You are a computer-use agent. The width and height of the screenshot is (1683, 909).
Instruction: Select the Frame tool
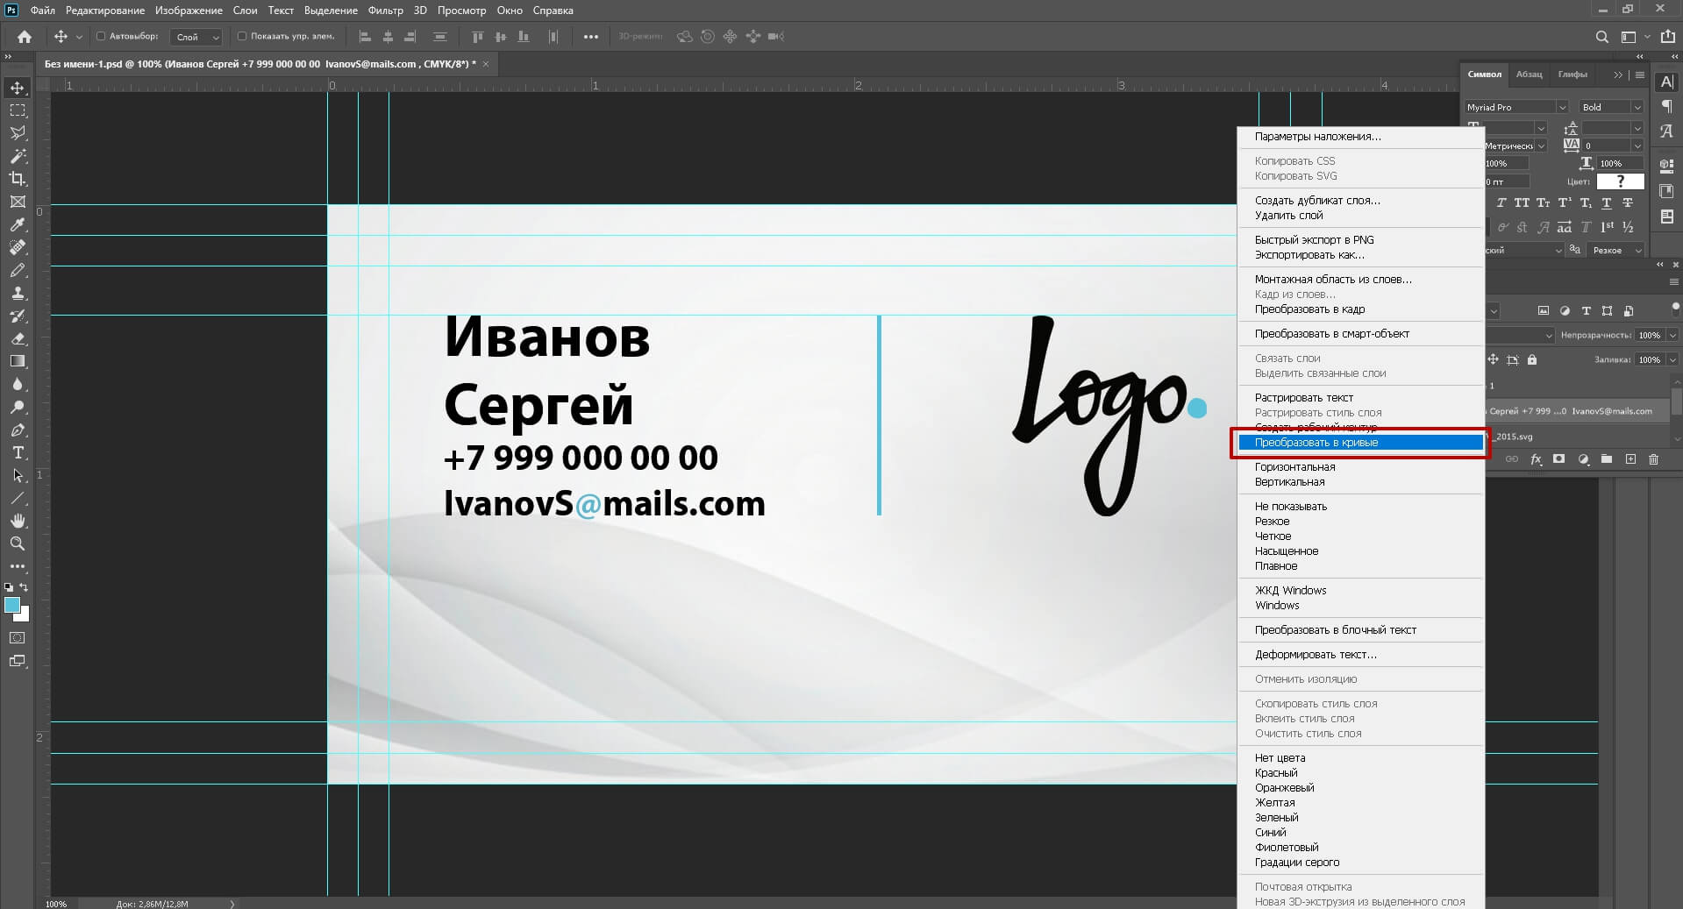point(17,202)
